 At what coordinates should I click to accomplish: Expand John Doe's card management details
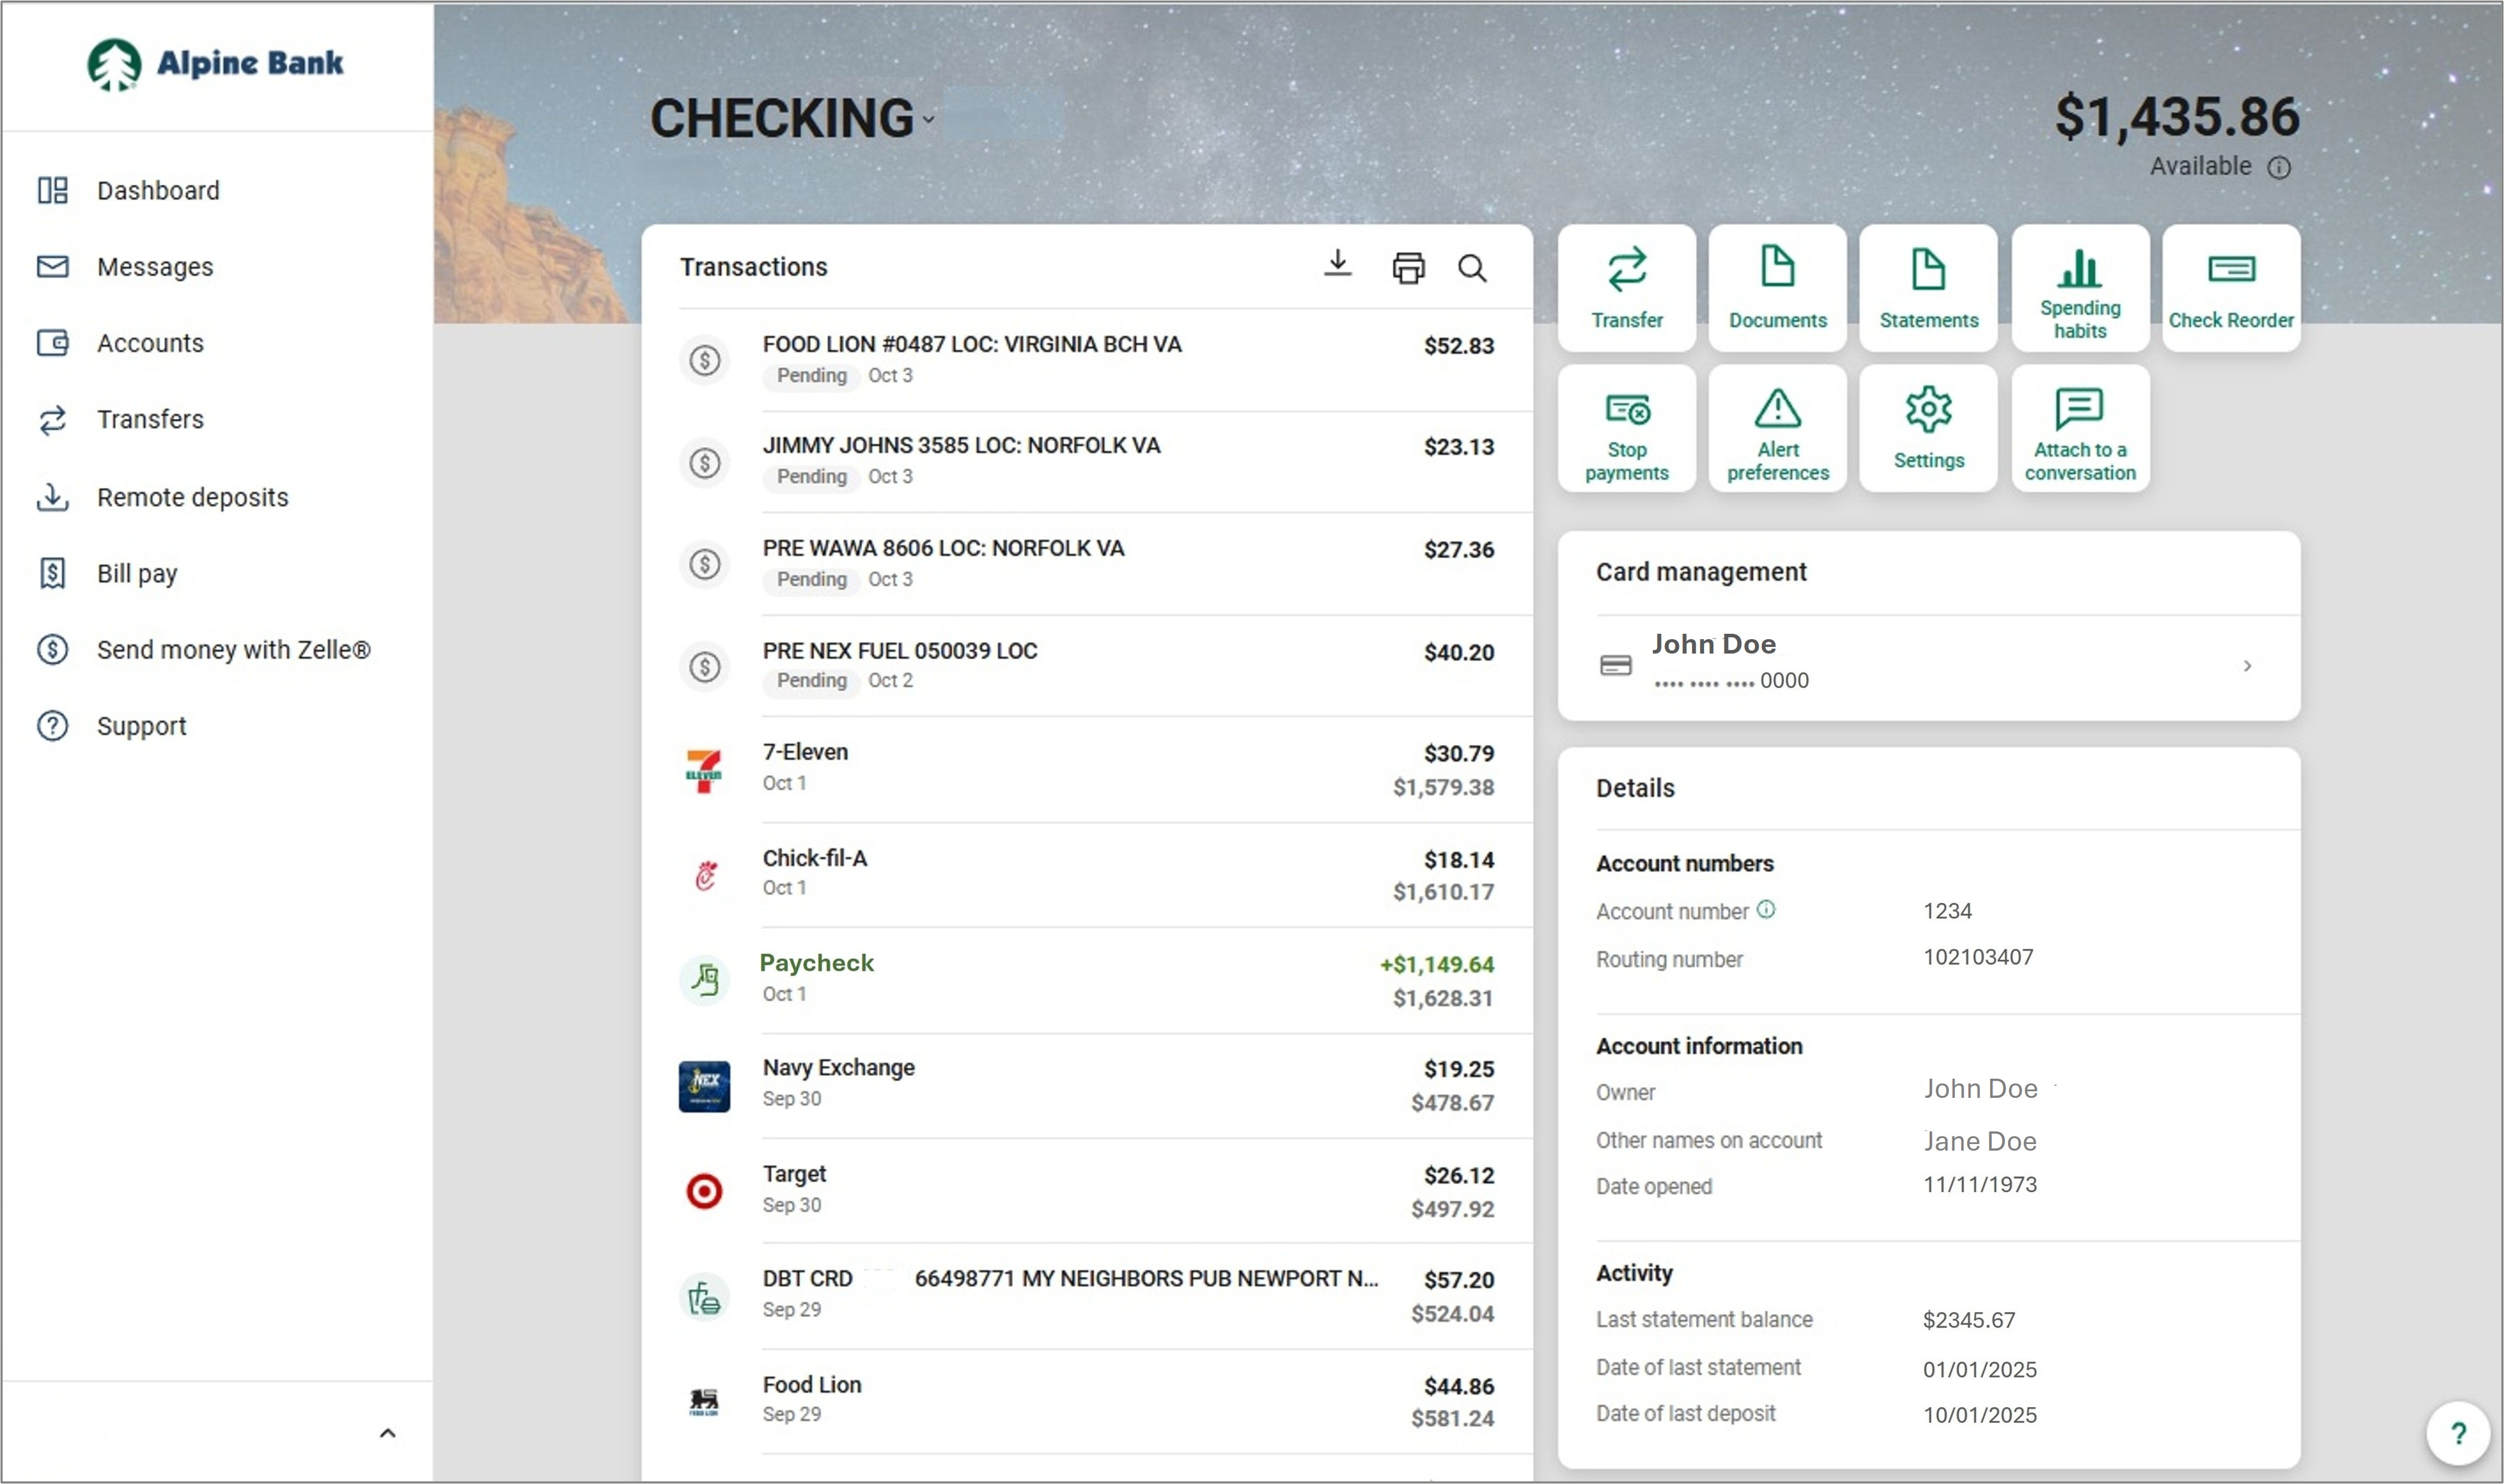click(2248, 665)
